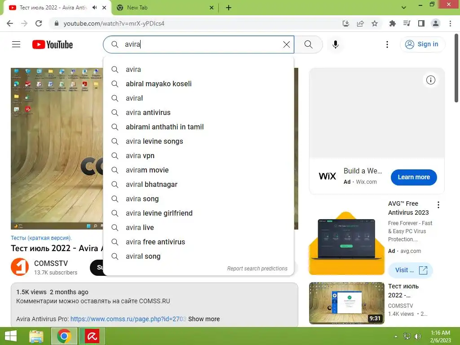Open the ad info icon on Wix ad

(430, 80)
